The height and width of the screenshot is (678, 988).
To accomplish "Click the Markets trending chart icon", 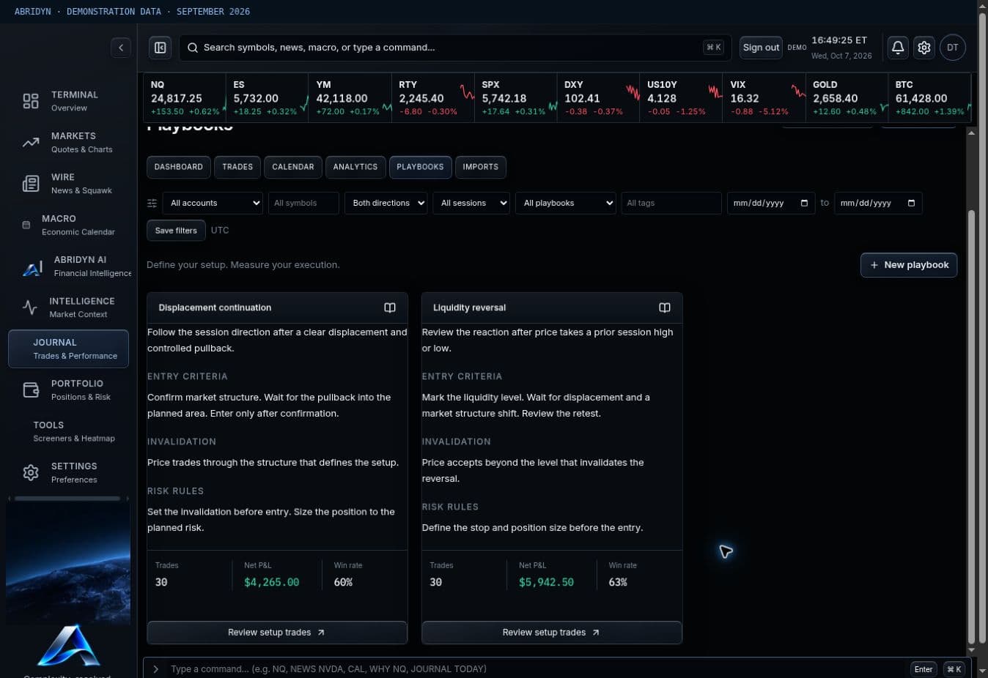I will coord(31,142).
